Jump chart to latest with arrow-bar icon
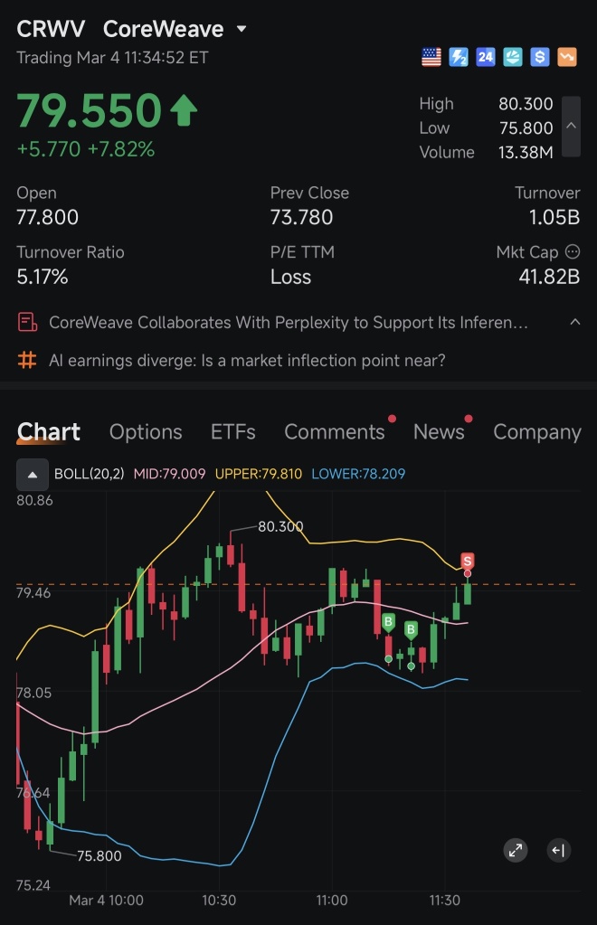The height and width of the screenshot is (925, 597). click(x=558, y=850)
